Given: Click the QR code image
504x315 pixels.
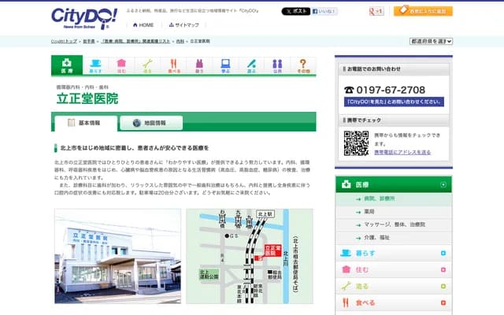Looking at the screenshot, I should [356, 143].
